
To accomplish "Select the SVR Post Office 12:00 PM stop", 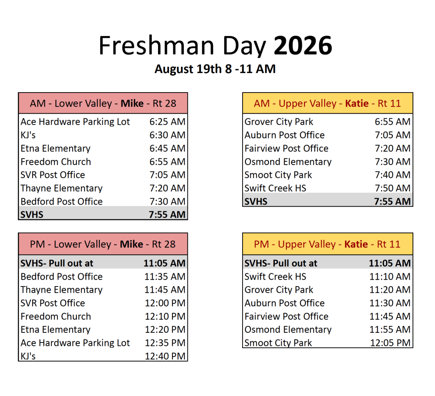I will click(103, 303).
